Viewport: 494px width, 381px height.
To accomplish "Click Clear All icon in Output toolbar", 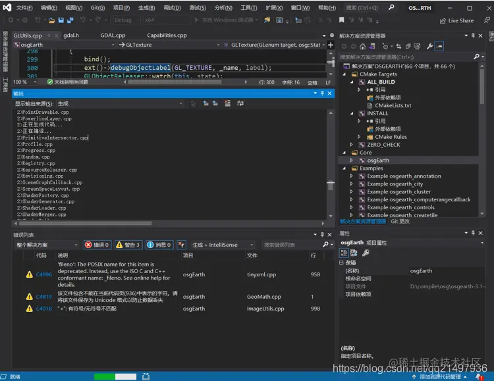I will click(x=227, y=103).
